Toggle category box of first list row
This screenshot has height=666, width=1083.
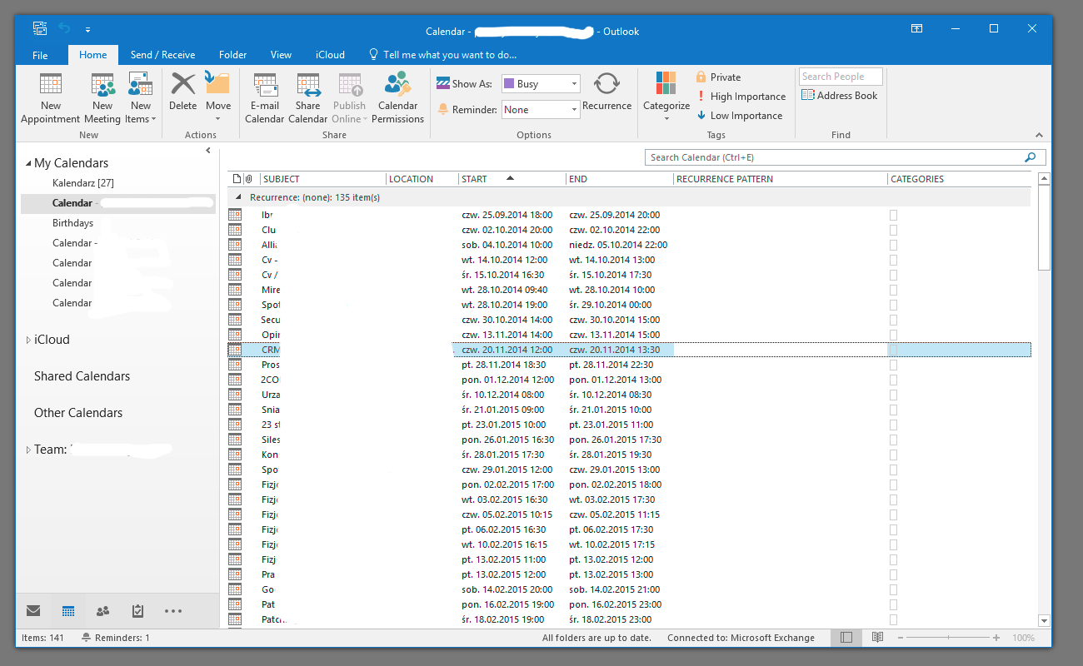point(894,215)
